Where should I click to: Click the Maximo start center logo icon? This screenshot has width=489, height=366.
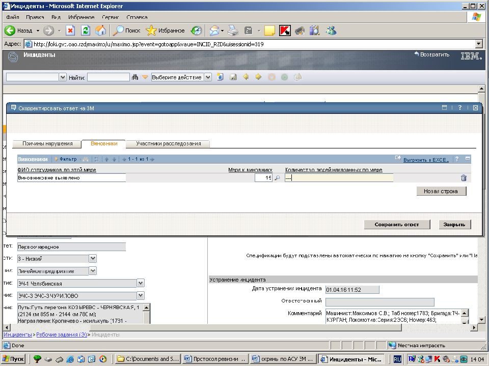coord(13,57)
